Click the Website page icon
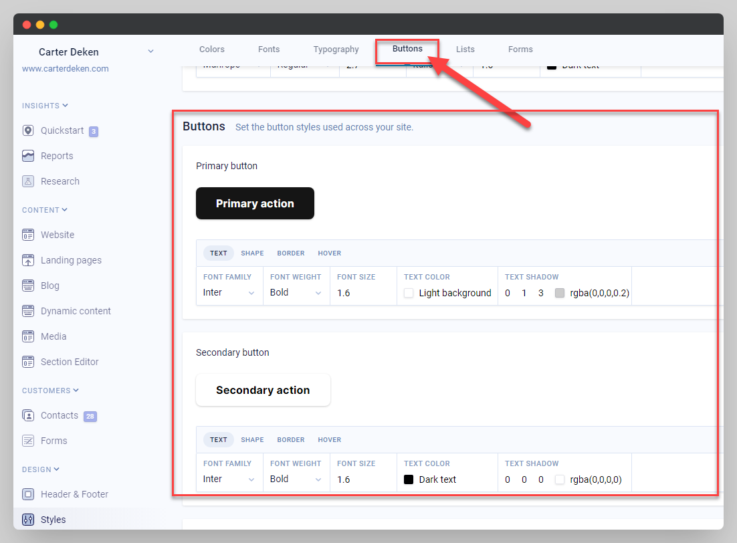 (28, 235)
